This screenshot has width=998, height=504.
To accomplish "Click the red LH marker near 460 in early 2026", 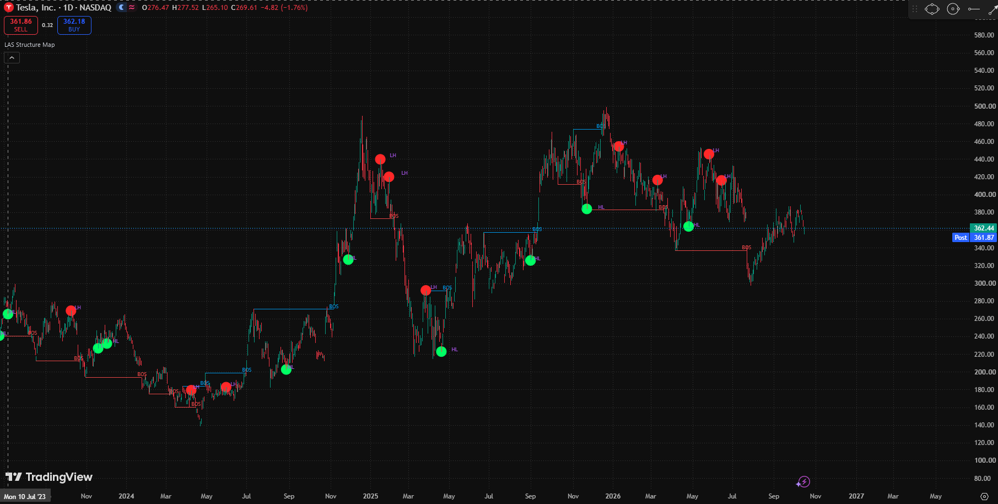I will pyautogui.click(x=619, y=146).
